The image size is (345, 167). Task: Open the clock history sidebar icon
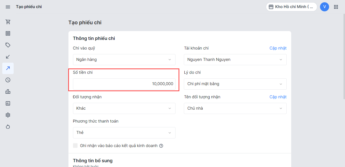[x=8, y=80]
